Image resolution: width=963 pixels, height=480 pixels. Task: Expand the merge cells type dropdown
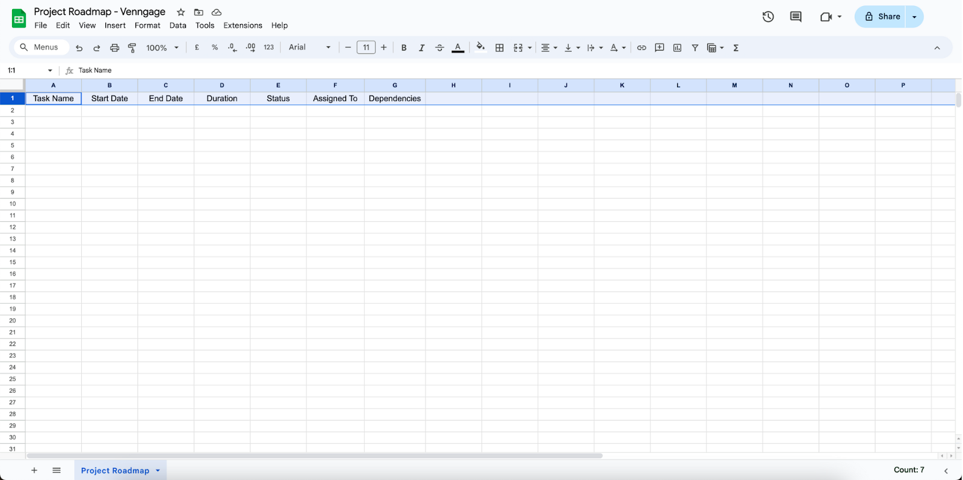coord(530,48)
